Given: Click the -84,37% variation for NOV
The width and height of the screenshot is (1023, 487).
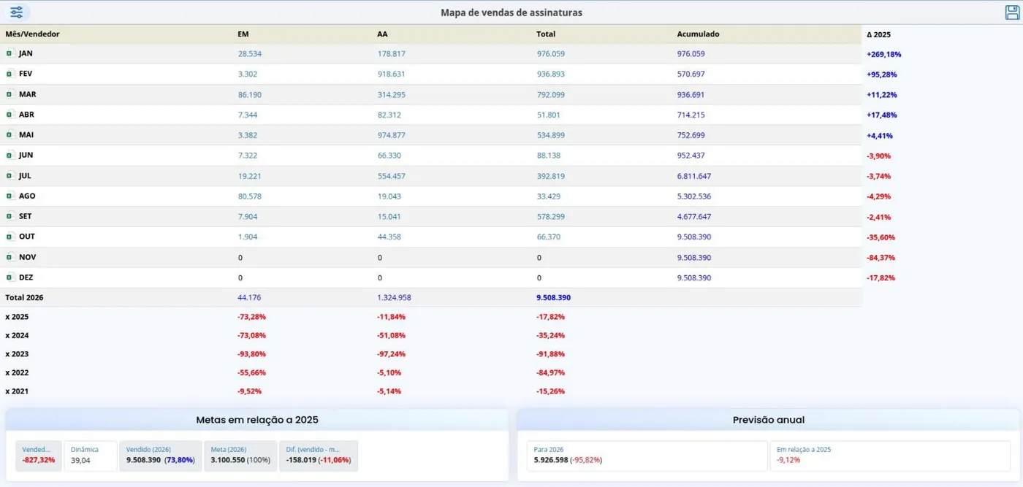Looking at the screenshot, I should (881, 258).
